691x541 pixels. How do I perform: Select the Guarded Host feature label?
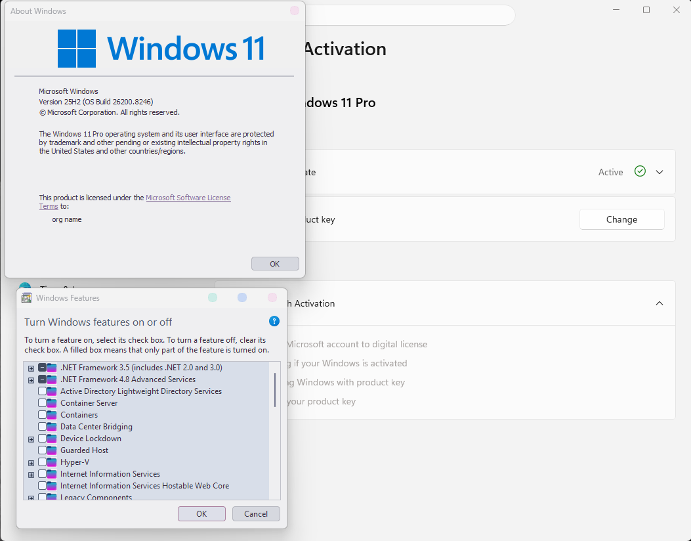pyautogui.click(x=84, y=450)
